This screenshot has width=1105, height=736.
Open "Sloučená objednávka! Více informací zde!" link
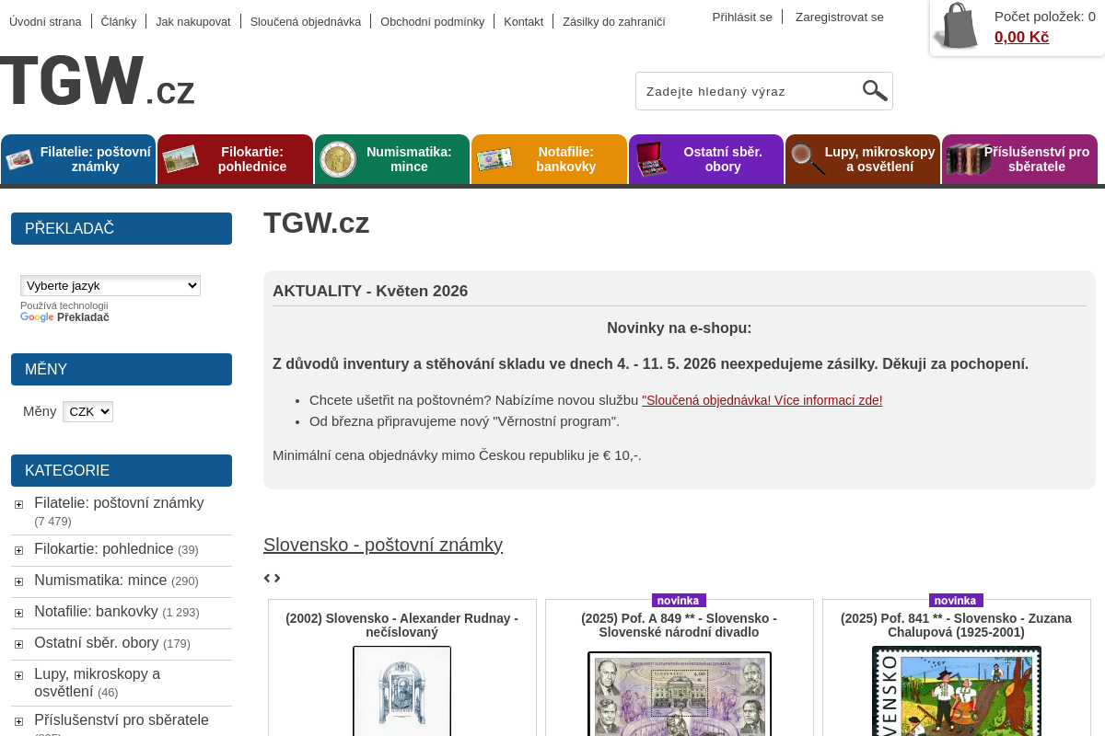tap(762, 400)
